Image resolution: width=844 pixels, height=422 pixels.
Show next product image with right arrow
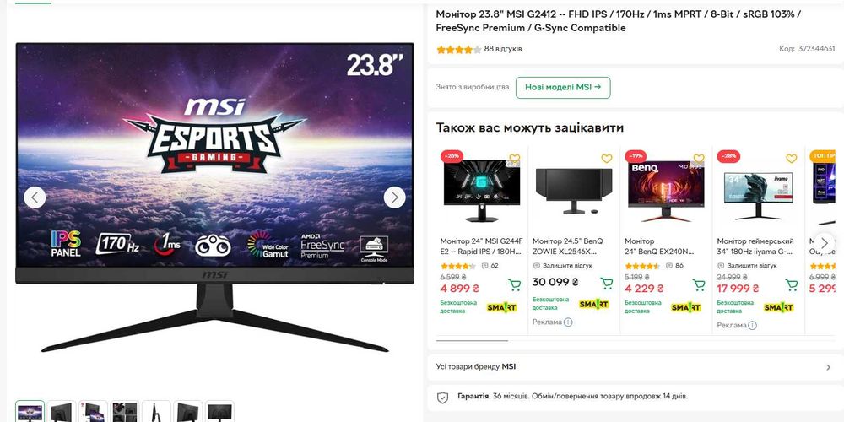[394, 197]
